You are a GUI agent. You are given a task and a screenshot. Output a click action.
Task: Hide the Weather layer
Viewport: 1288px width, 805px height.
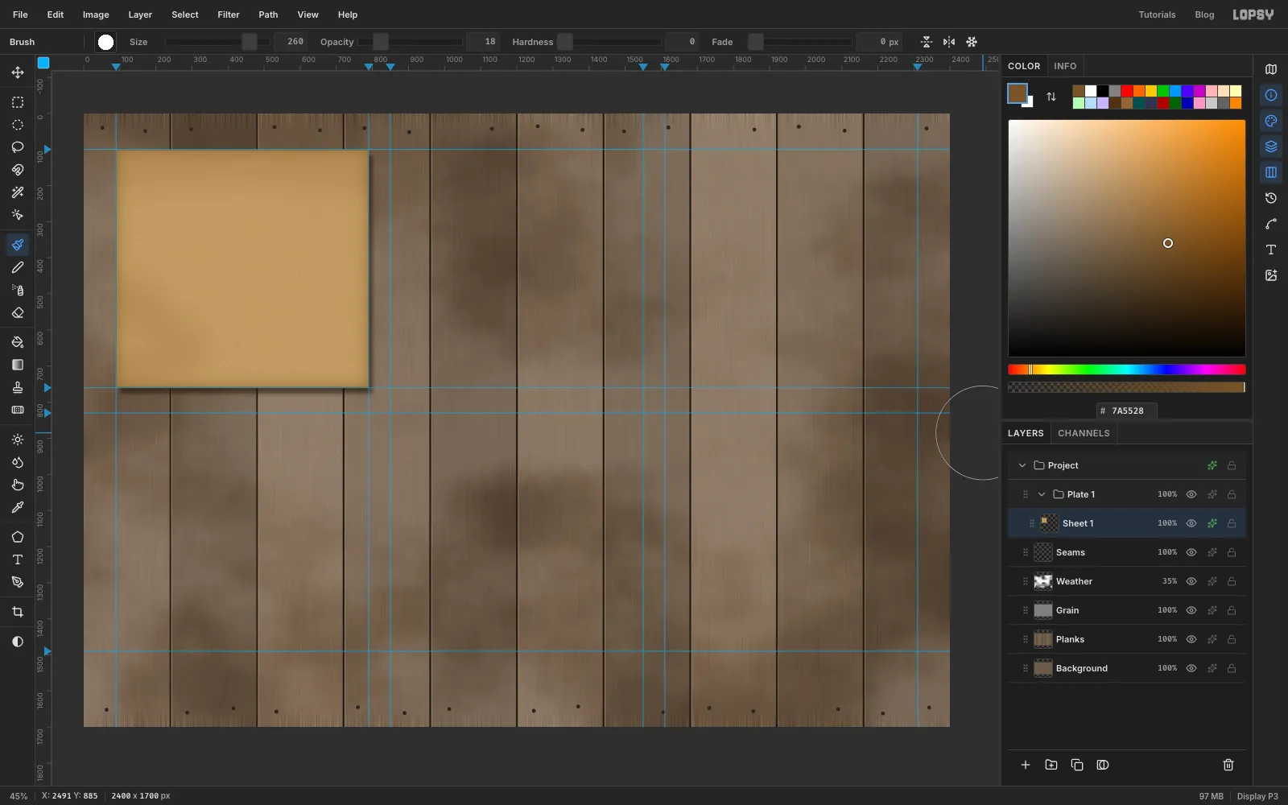click(1191, 581)
